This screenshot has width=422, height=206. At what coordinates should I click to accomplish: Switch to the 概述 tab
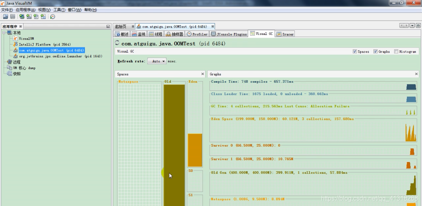122,34
